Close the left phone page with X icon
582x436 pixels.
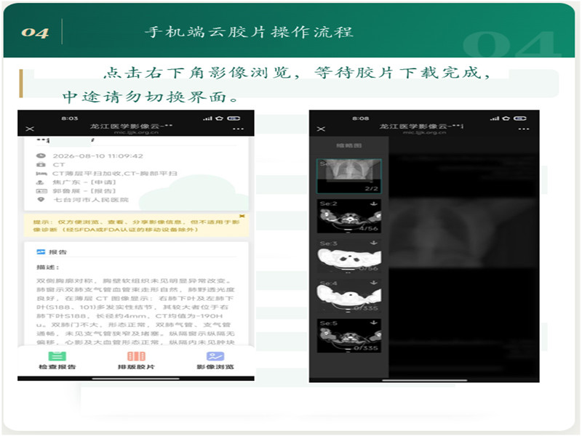tap(30, 129)
